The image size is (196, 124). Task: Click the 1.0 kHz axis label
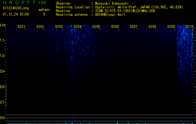[x=2, y=56]
